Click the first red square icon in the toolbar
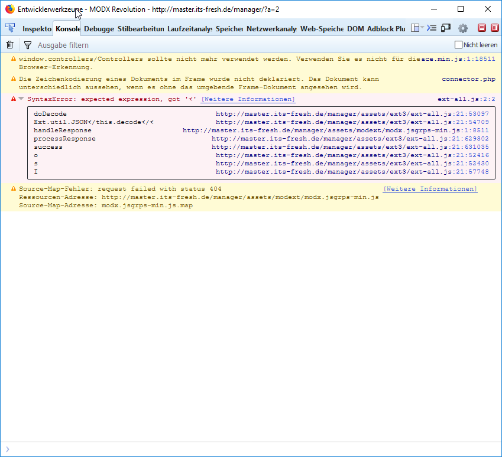 (x=481, y=28)
